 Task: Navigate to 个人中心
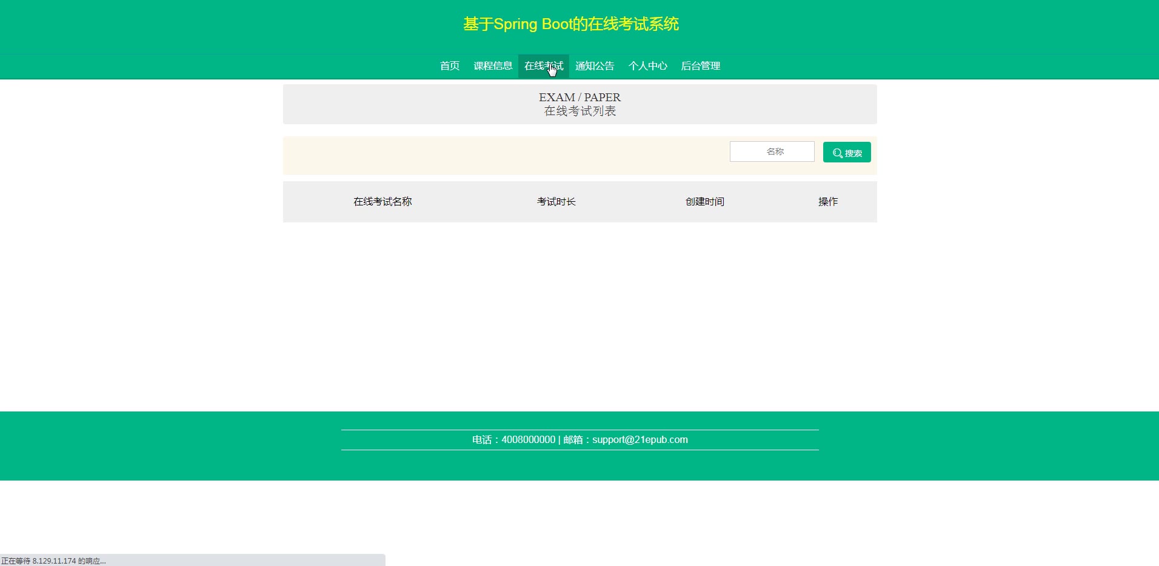coord(647,66)
